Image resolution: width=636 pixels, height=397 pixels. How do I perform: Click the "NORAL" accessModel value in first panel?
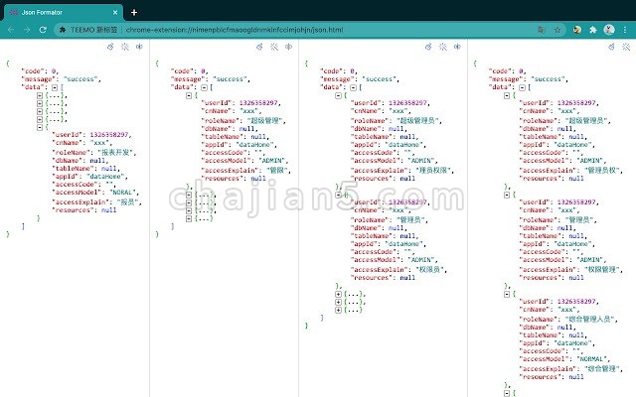[122, 193]
